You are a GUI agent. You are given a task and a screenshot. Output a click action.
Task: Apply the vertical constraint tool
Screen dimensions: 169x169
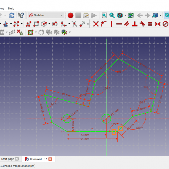[x=111, y=24]
